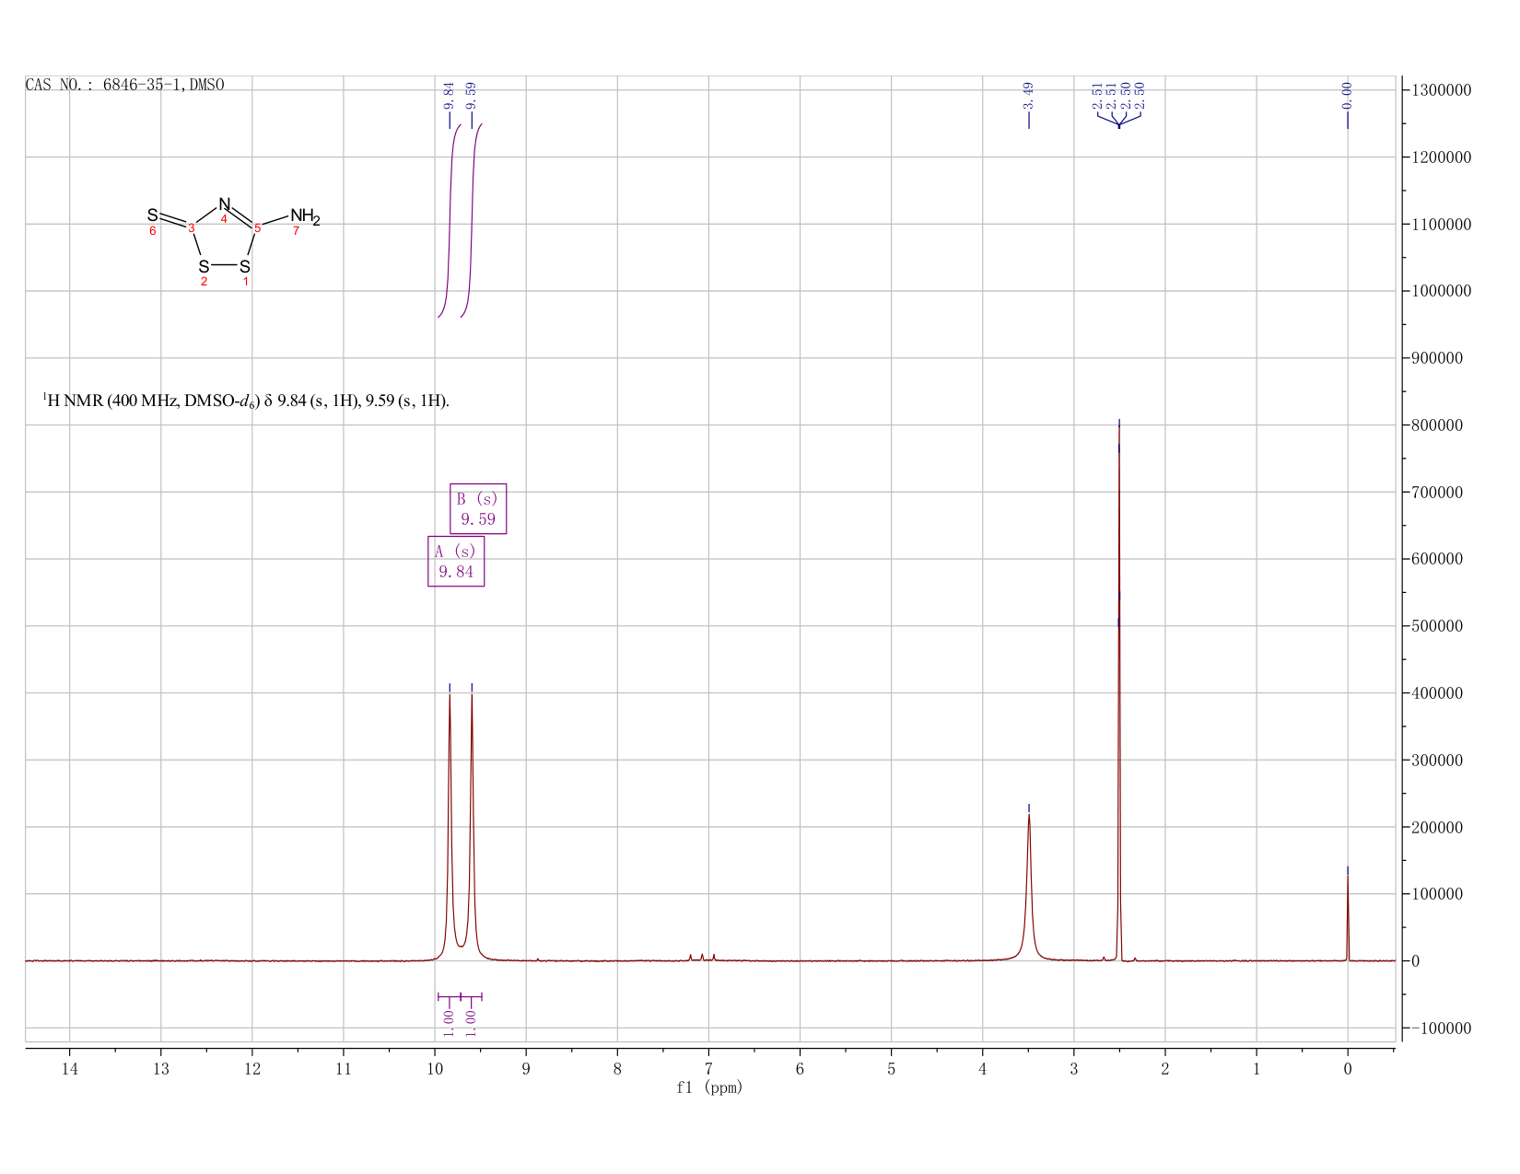This screenshot has width=1520, height=1174.
Task: Click the 7 ppm tick label
Action: (x=708, y=1068)
